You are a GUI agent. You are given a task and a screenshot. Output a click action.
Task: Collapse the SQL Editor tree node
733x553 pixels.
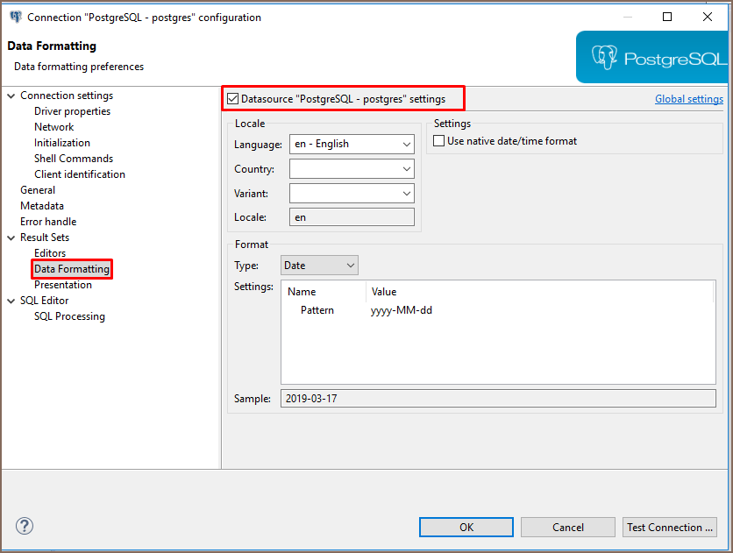coord(11,301)
